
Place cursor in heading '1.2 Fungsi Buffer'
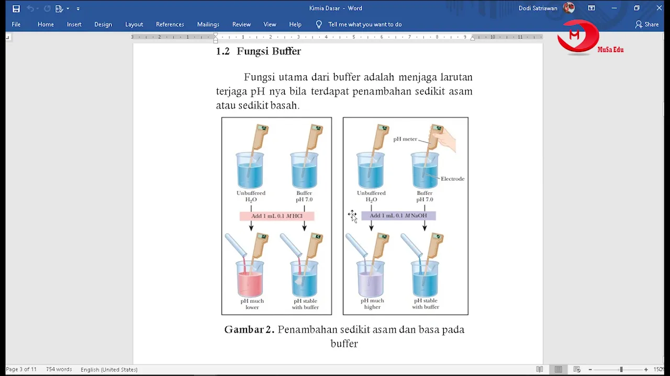click(x=259, y=51)
